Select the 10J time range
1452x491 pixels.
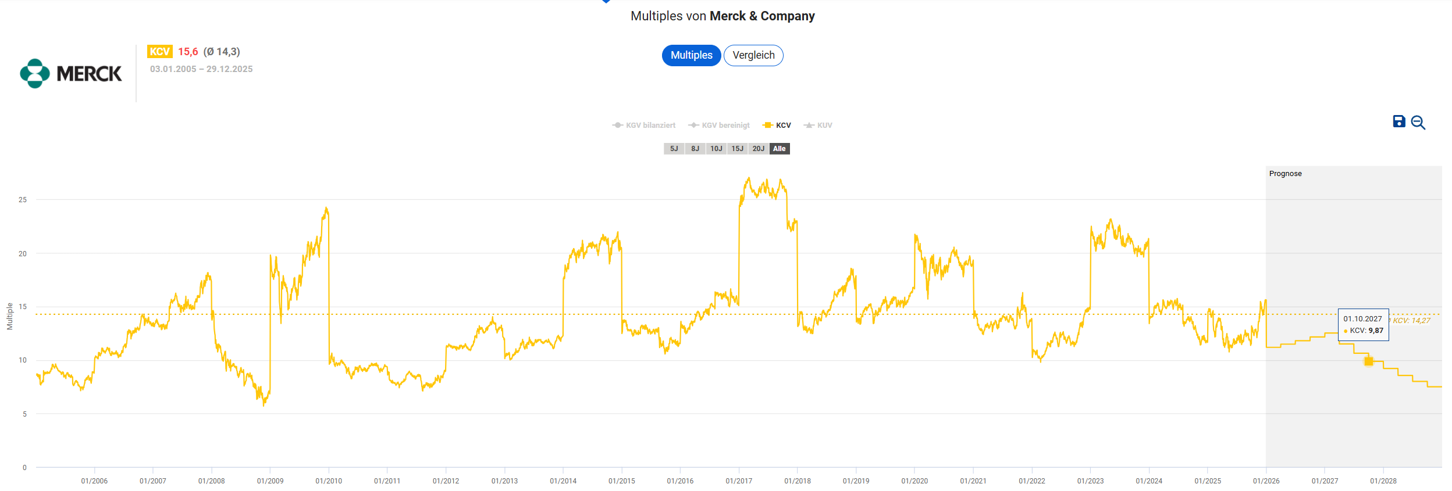(716, 149)
